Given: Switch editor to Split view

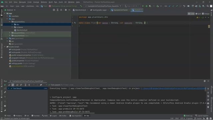Looking at the screenshot, I should 198,14.
